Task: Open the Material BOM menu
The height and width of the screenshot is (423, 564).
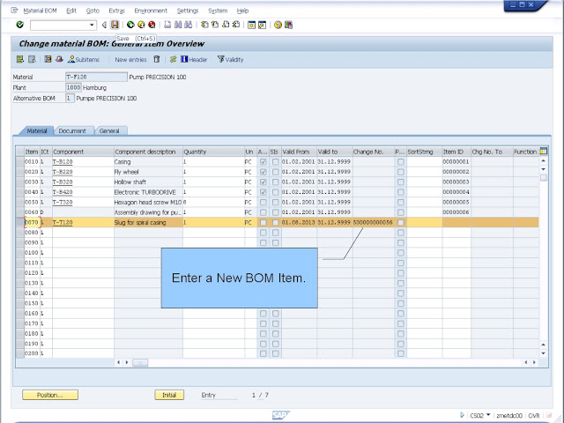Action: pyautogui.click(x=40, y=11)
